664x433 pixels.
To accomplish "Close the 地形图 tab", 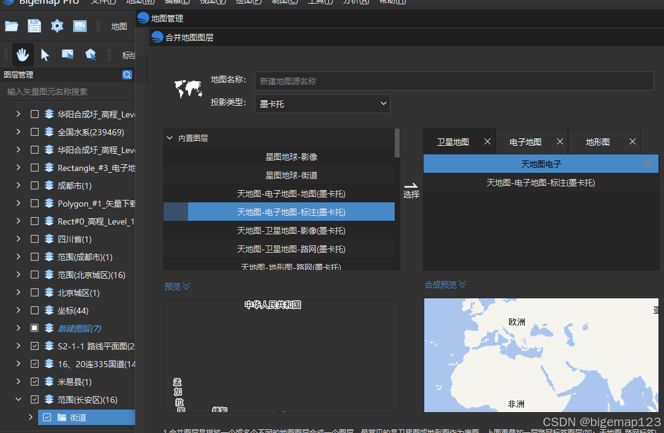I will pos(633,141).
